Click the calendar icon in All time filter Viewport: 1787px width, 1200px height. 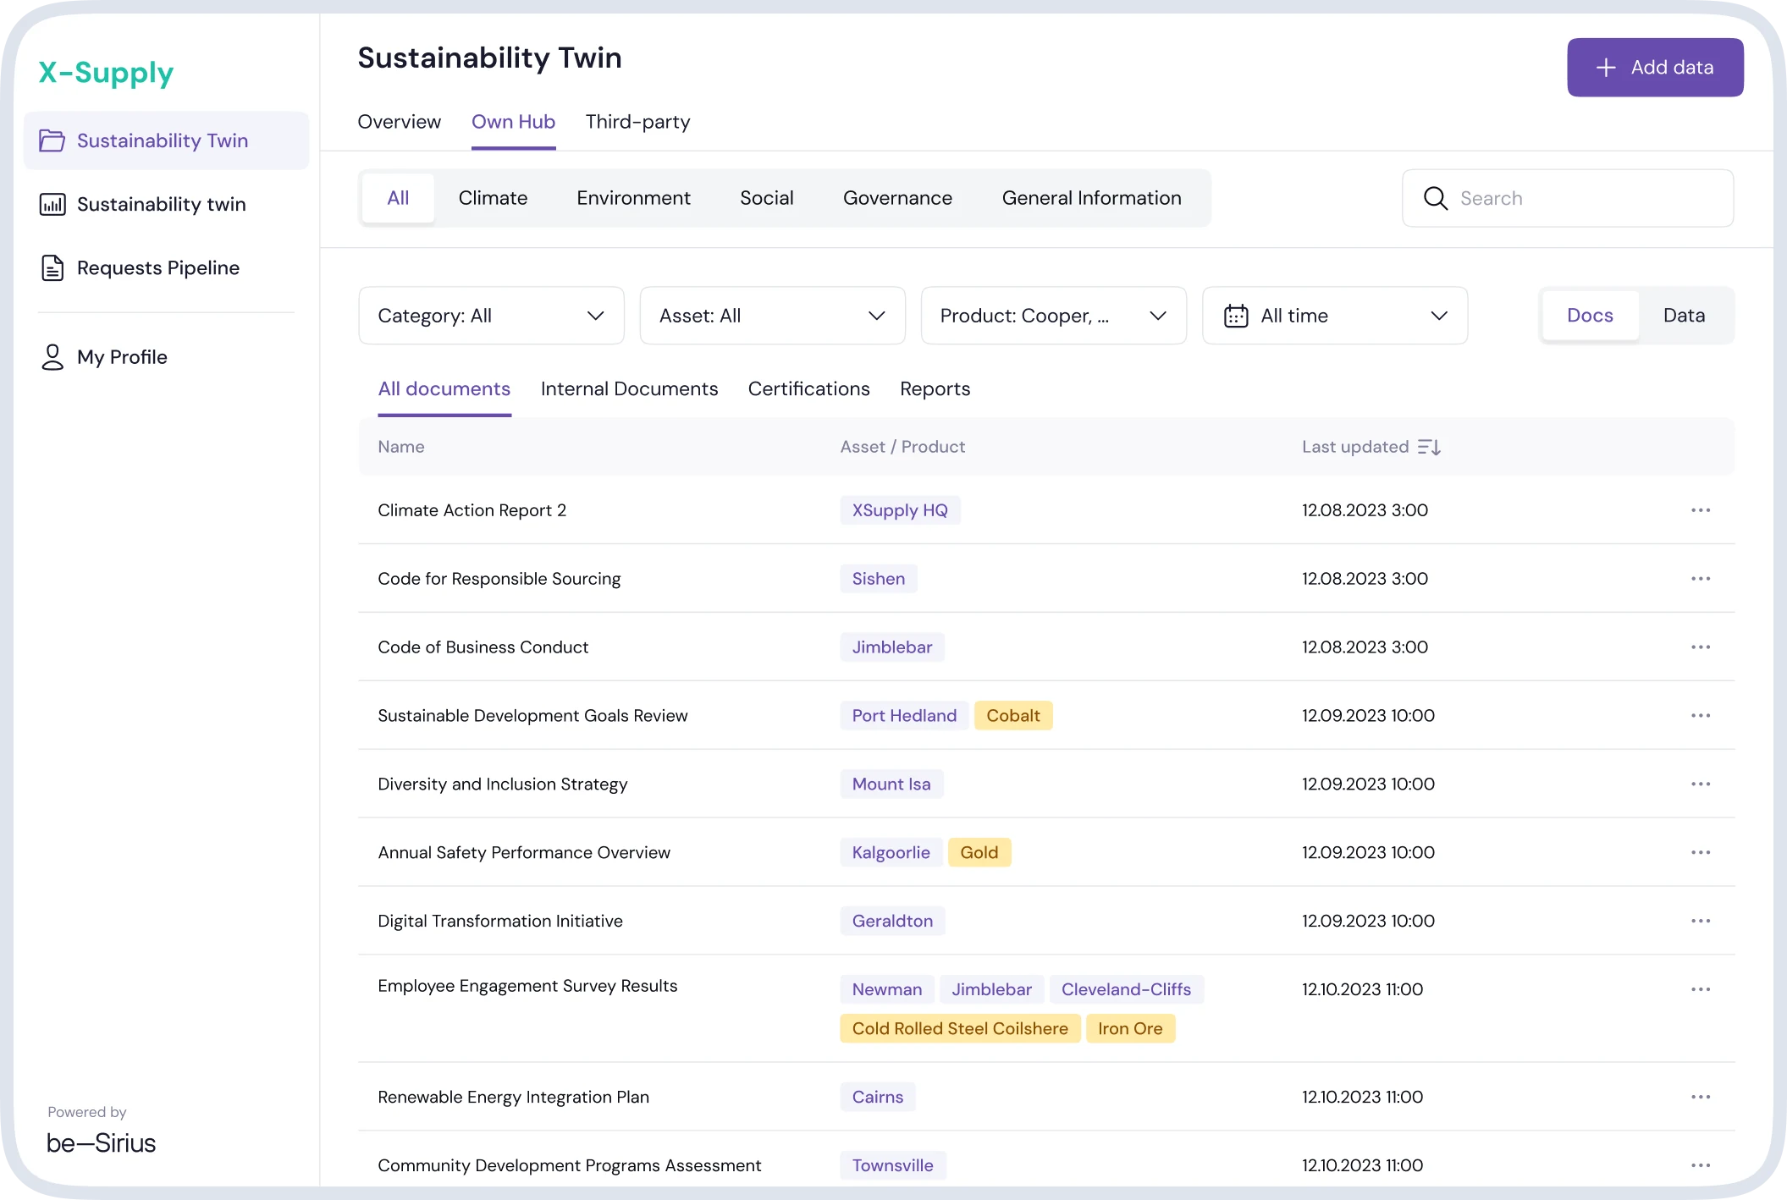(1236, 316)
